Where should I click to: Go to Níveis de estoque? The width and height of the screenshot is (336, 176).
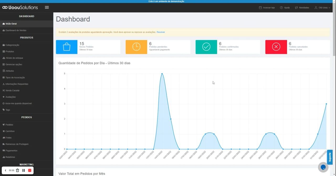[x=14, y=58]
